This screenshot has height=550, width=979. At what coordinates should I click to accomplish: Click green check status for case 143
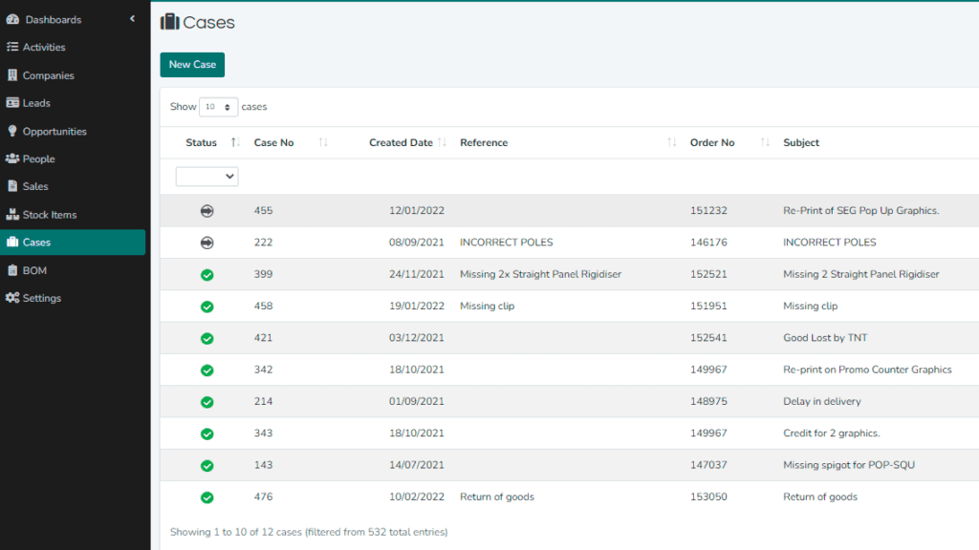pyautogui.click(x=207, y=466)
